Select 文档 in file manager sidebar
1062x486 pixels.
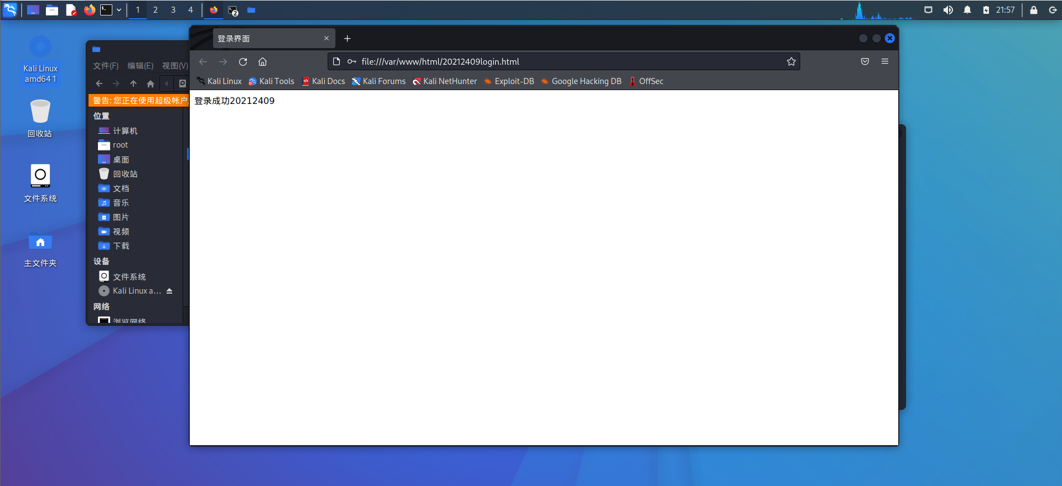click(x=136, y=188)
